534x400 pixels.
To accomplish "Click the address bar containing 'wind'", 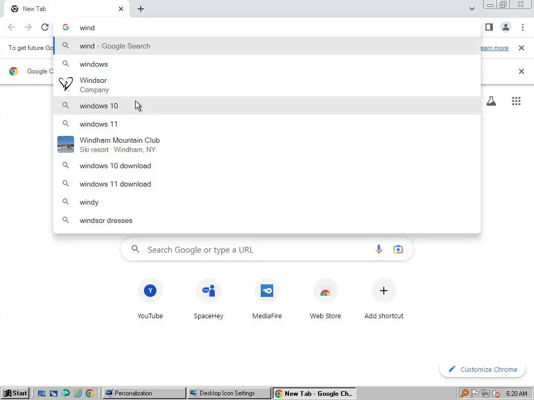I will [x=267, y=28].
